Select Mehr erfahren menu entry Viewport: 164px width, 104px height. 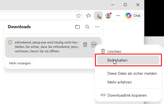(128, 82)
